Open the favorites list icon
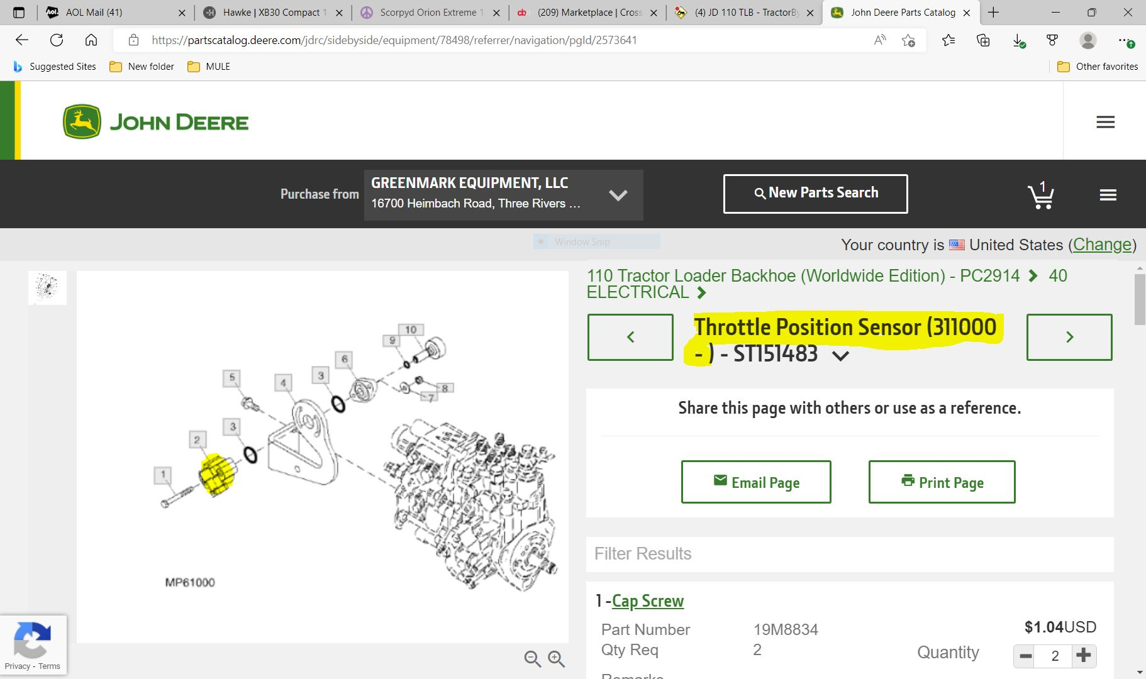The height and width of the screenshot is (679, 1146). (x=949, y=40)
